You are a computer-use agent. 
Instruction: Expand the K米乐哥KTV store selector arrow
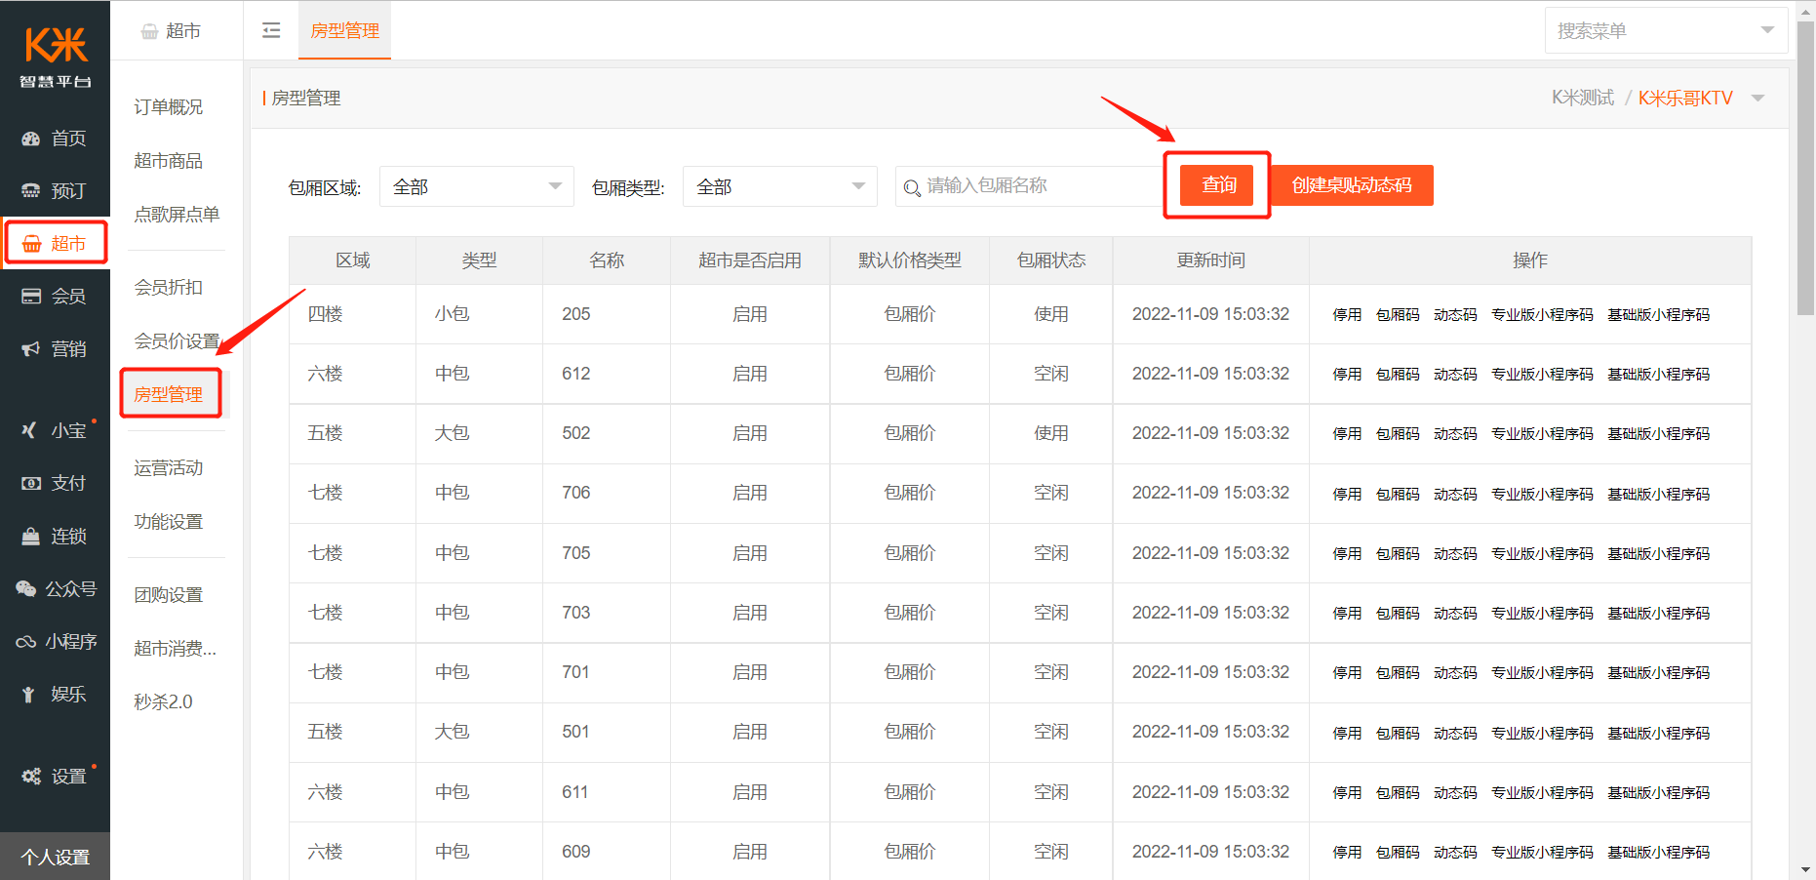click(1758, 98)
